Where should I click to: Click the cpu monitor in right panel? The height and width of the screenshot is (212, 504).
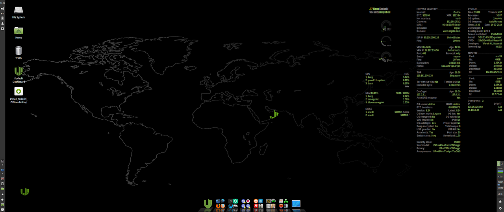point(500,178)
